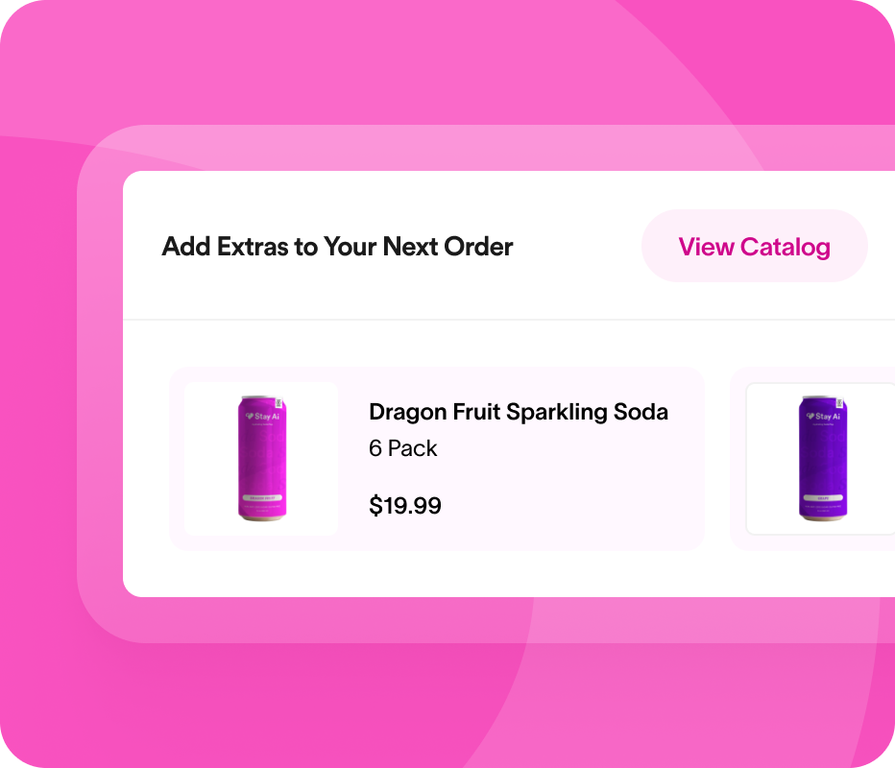Viewport: 895px width, 768px height.
Task: Tap the Stay Ai logo on purple can
Action: click(x=823, y=417)
